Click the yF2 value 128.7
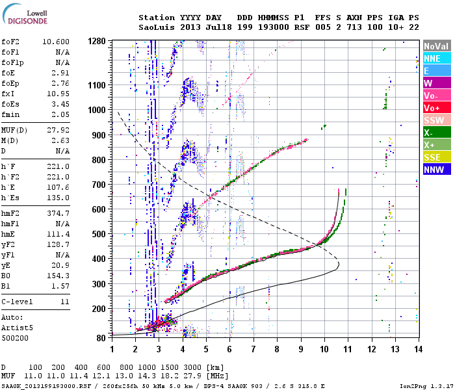The height and width of the screenshot is (390, 455). click(x=58, y=244)
